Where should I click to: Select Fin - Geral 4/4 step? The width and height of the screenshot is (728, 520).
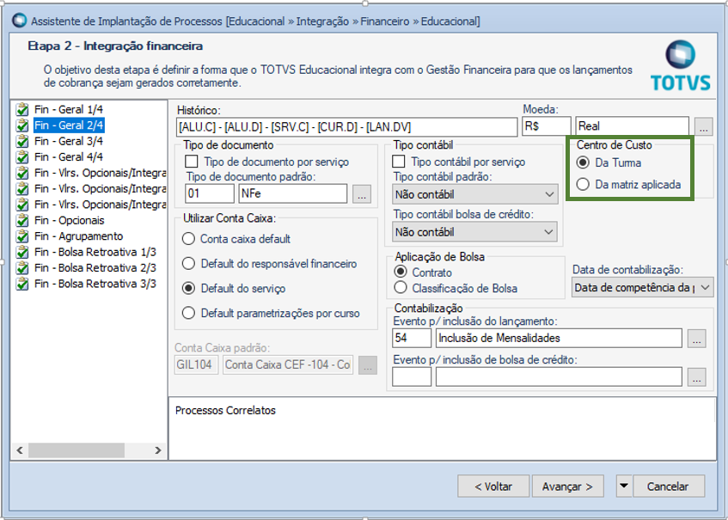69,157
